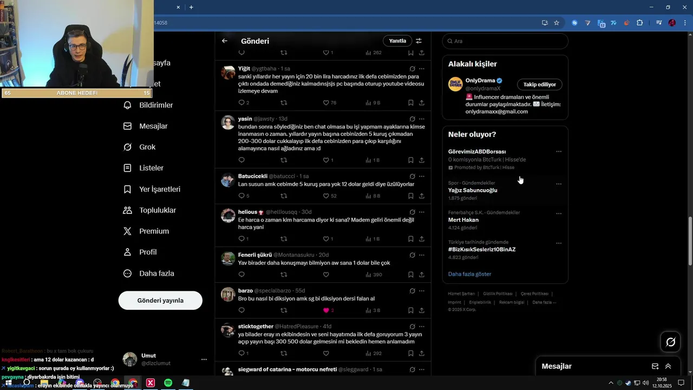This screenshot has width=693, height=390.
Task: Open Bildirimler in sidebar
Action: click(x=148, y=105)
